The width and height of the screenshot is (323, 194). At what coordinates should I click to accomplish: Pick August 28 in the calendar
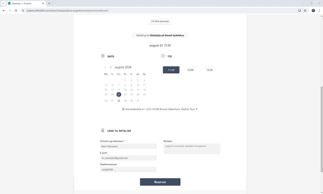point(119,101)
